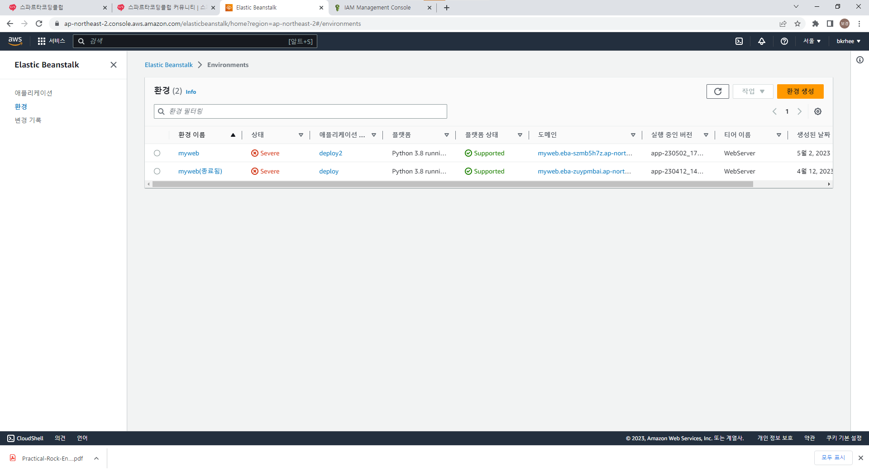The height and width of the screenshot is (471, 869).
Task: Click the AWS logo home icon
Action: tap(15, 41)
